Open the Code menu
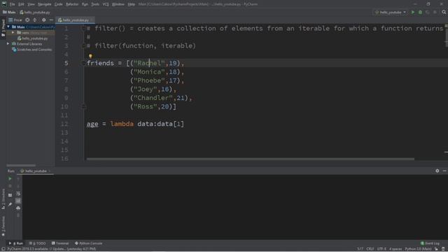Screen dimensions: 448x252 coord(59,4)
